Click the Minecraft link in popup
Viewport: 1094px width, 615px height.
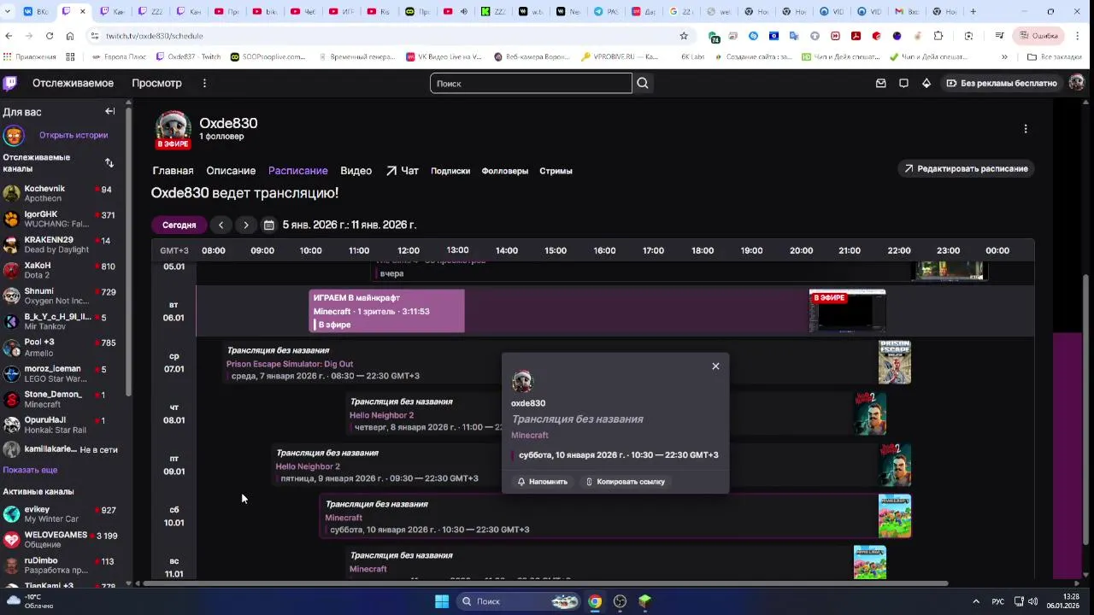point(530,435)
